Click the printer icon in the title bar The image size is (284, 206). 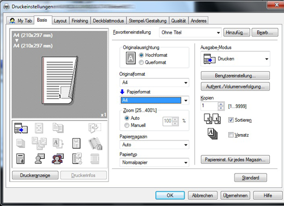click(7, 6)
